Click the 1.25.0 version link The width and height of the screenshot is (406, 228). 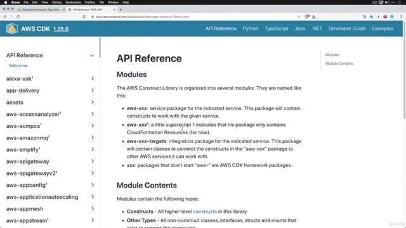pos(61,28)
